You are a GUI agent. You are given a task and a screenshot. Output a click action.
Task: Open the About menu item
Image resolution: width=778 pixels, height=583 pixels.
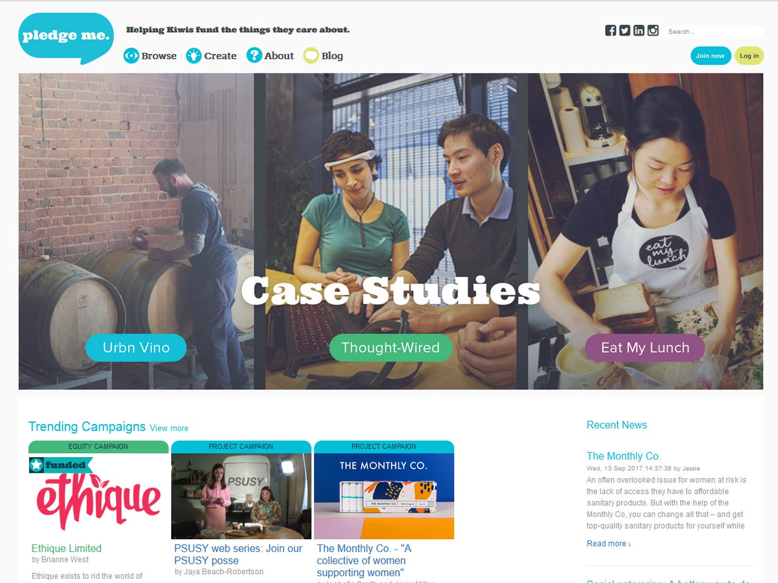coord(279,56)
